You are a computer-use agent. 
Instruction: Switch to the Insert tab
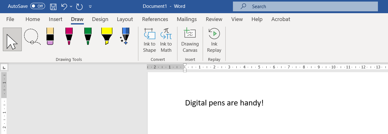click(55, 19)
